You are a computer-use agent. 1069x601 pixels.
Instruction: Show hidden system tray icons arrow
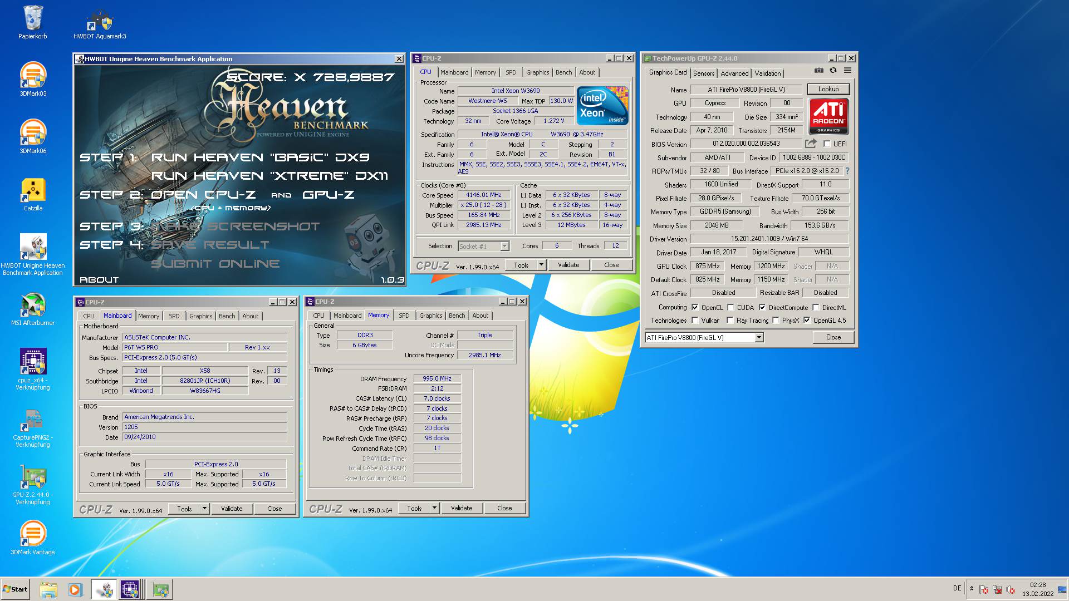(x=972, y=589)
